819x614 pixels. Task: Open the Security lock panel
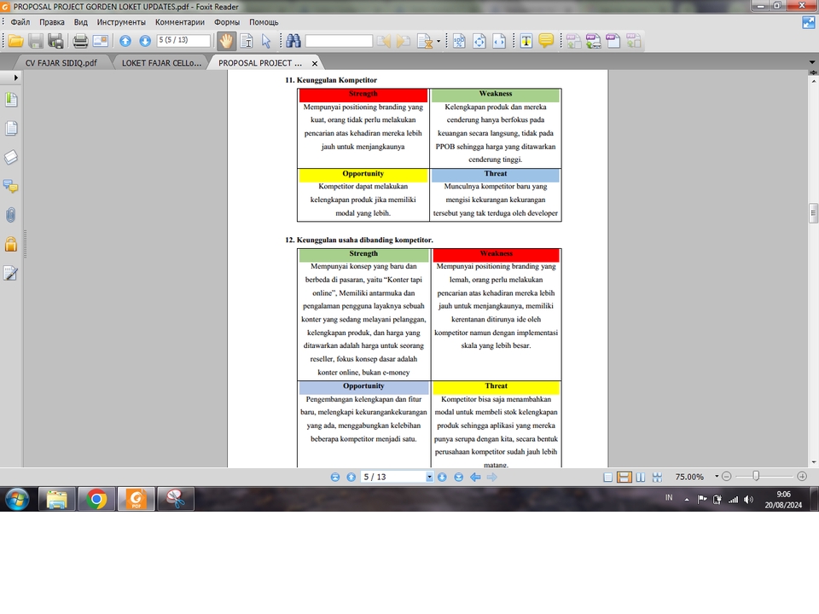click(x=11, y=244)
